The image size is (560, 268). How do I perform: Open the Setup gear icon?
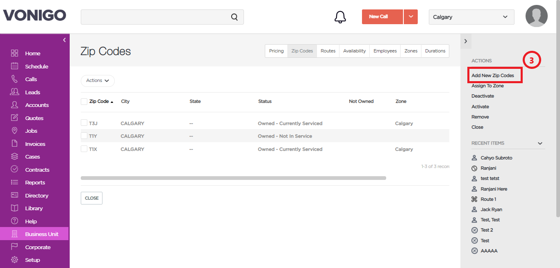(15, 260)
